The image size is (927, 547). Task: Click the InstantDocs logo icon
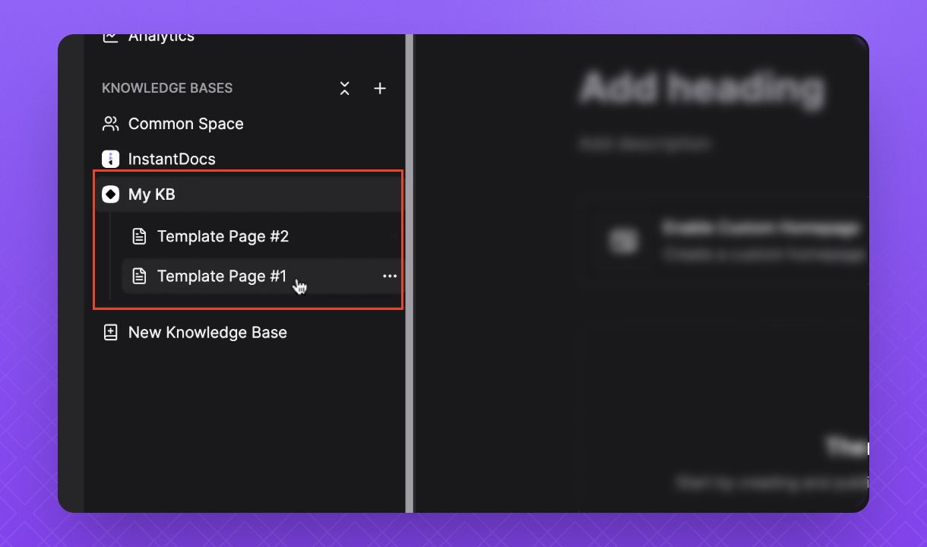click(111, 160)
